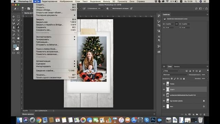Swap the foreground and background colors
220x124 pixels.
(18, 45)
